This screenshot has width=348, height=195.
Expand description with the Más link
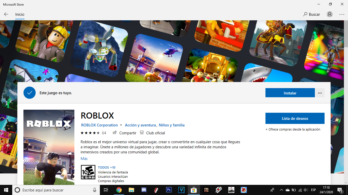click(x=84, y=159)
